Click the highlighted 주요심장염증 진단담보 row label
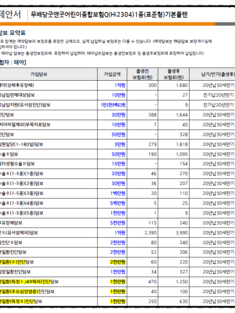Viewport: 235px width, 313px height. pyautogui.click(x=27, y=291)
